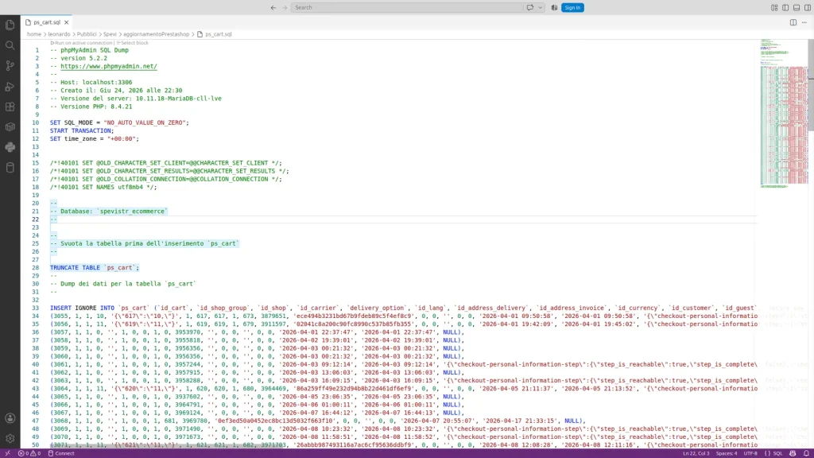Open the editor More Actions menu
The height and width of the screenshot is (458, 814).
[x=804, y=22]
